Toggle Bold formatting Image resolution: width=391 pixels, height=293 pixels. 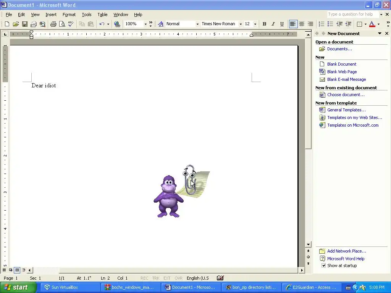click(264, 24)
